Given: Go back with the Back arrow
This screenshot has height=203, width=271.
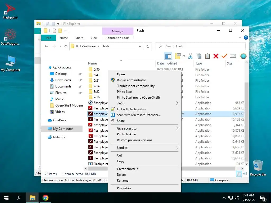Looking at the screenshot, I should (x=46, y=46).
